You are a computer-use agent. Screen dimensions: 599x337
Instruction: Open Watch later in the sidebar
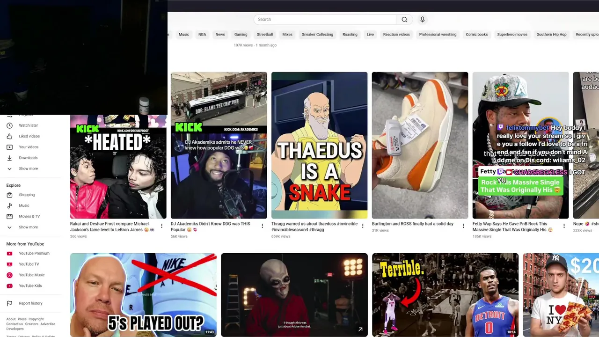pyautogui.click(x=28, y=125)
